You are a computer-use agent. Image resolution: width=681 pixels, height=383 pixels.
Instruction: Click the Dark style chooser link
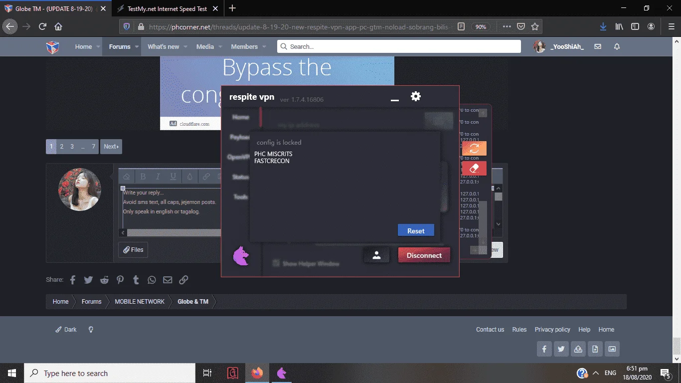tap(66, 330)
